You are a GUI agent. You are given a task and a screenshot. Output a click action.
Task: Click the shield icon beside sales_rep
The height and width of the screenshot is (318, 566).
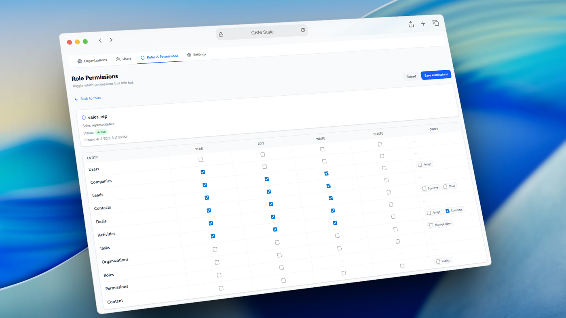pyautogui.click(x=83, y=117)
